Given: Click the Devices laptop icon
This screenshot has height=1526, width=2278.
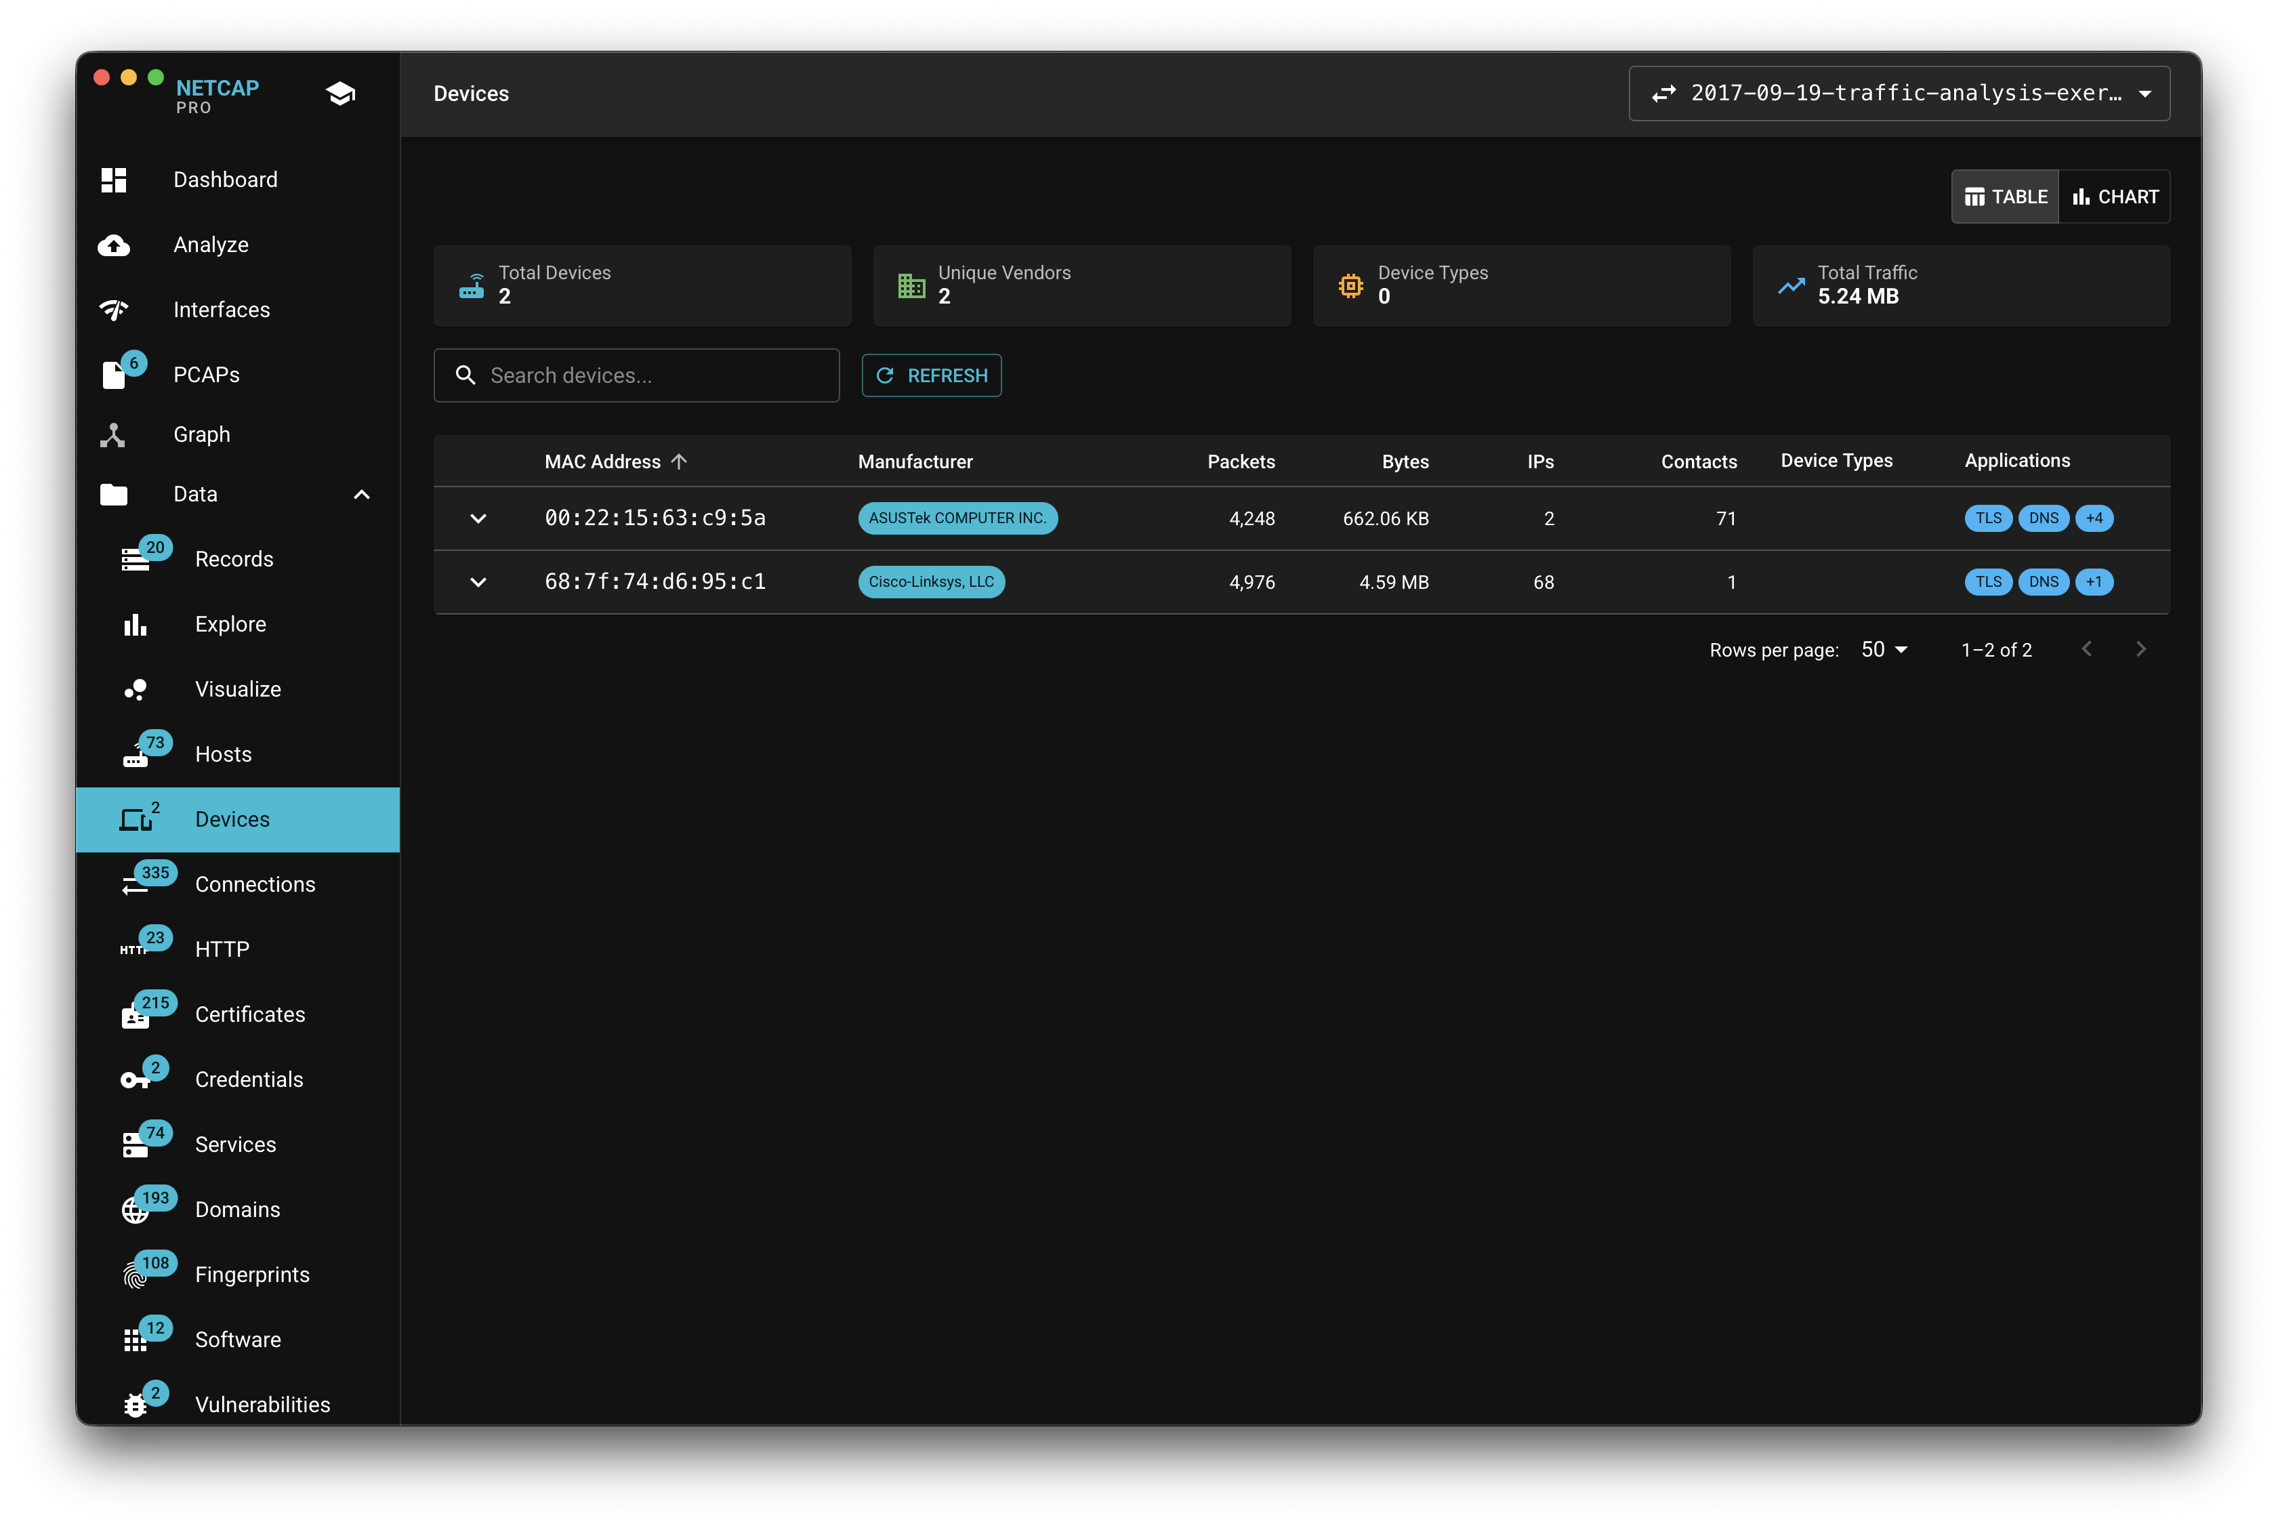Looking at the screenshot, I should click(136, 819).
